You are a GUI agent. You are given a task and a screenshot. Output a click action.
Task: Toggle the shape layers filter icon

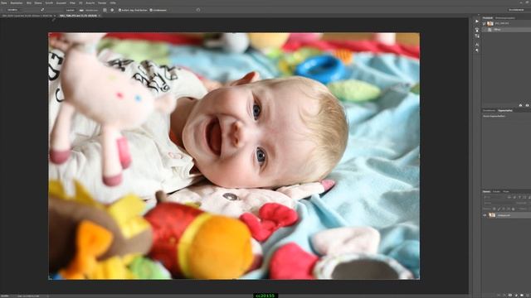524,197
